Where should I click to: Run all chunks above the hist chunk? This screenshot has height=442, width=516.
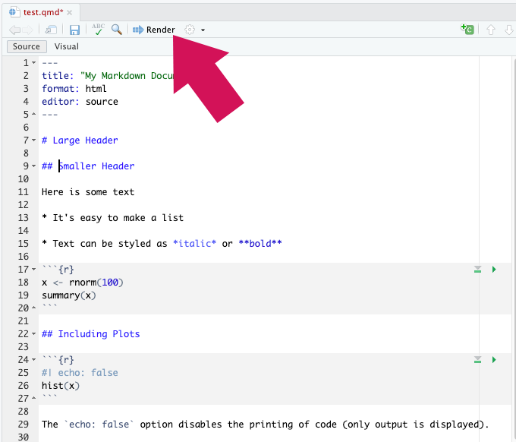coord(477,359)
